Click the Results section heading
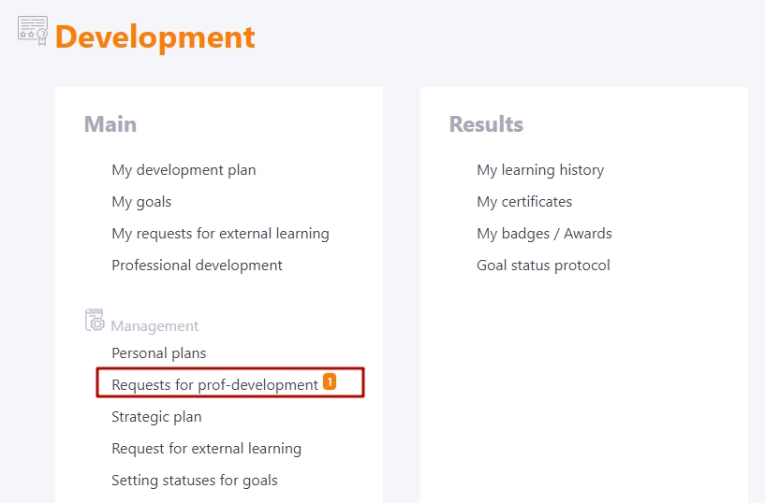The image size is (765, 503). pos(486,124)
